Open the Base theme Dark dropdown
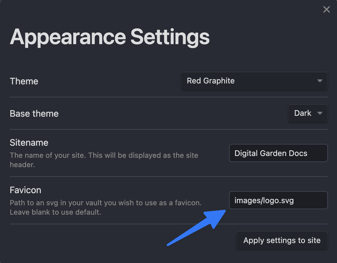The width and height of the screenshot is (337, 263). coord(308,113)
